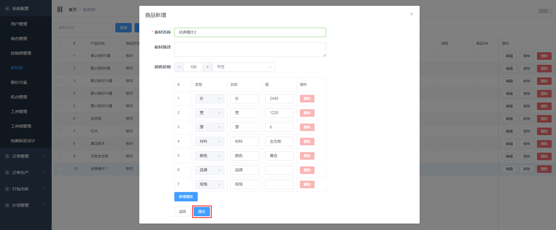Open the 材料 type dropdown in row 4

(209, 142)
